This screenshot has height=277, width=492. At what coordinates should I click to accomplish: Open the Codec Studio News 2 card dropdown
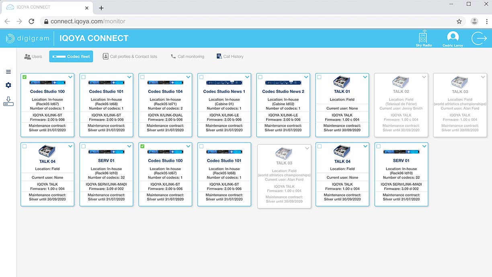click(x=306, y=77)
